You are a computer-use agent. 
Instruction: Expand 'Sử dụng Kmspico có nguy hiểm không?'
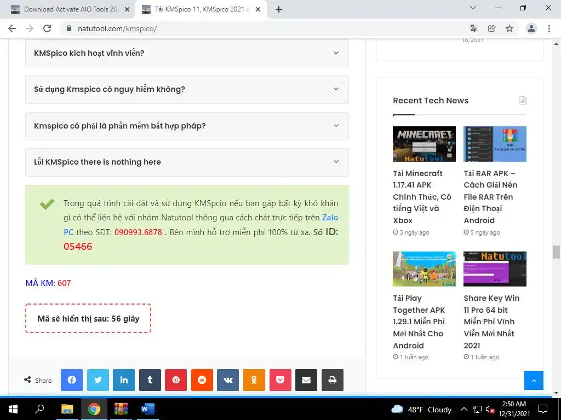187,89
